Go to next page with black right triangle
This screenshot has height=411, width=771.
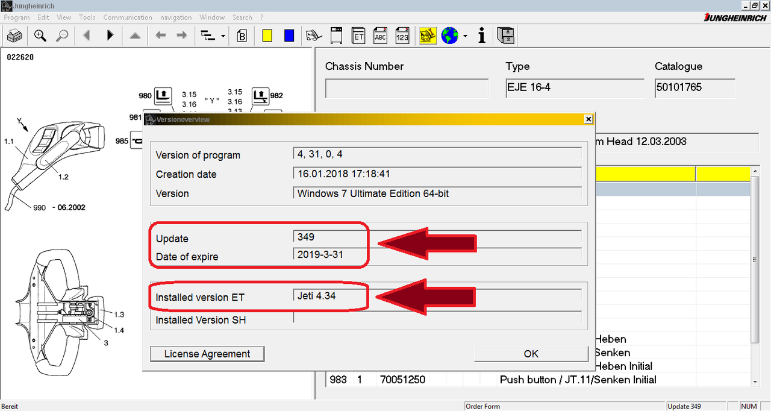pyautogui.click(x=110, y=36)
